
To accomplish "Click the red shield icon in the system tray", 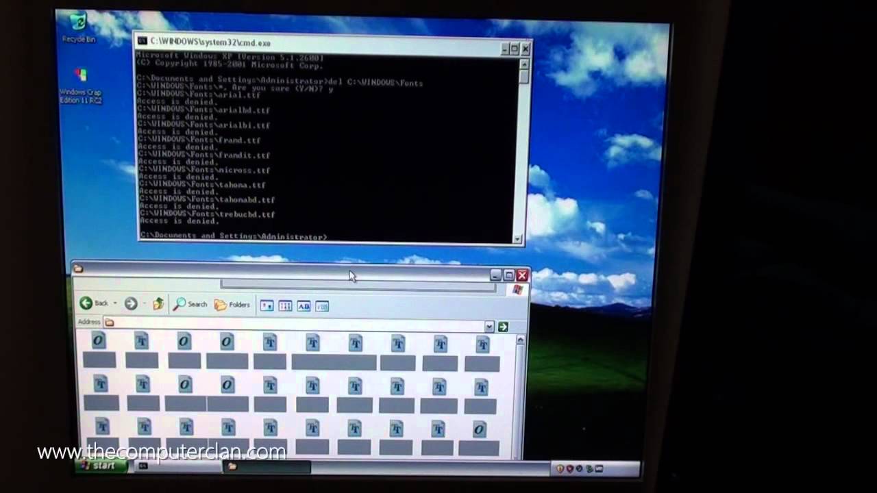I will point(569,469).
